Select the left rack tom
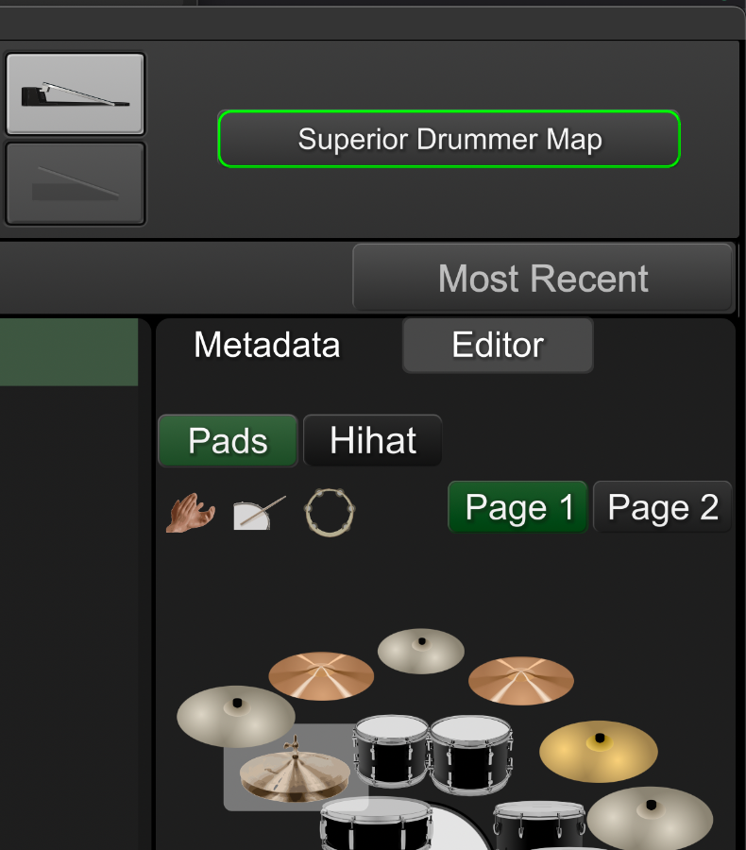 (x=391, y=752)
